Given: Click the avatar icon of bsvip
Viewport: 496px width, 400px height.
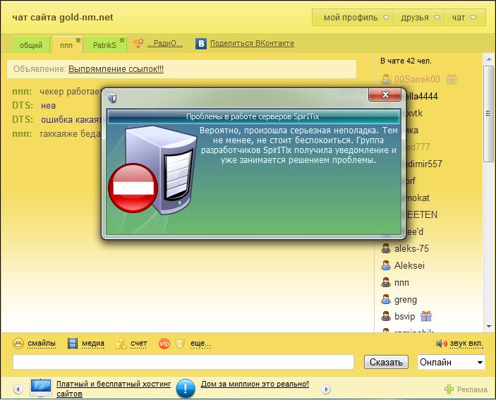Looking at the screenshot, I should point(386,316).
